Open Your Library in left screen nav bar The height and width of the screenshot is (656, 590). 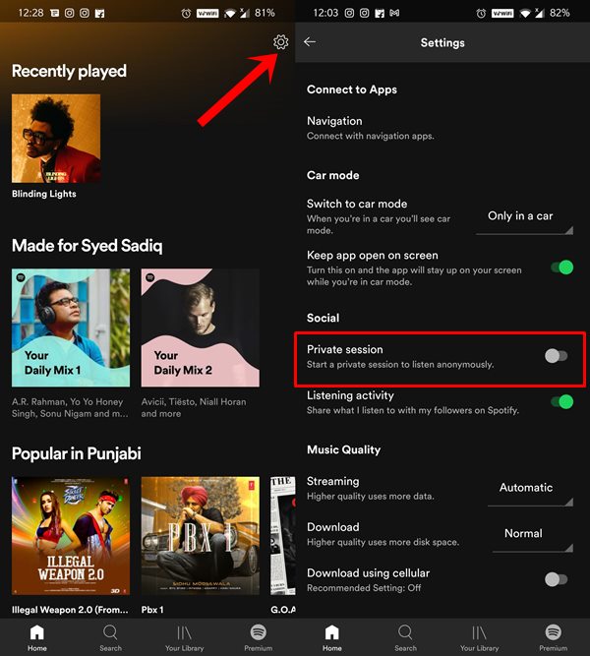[x=184, y=637]
